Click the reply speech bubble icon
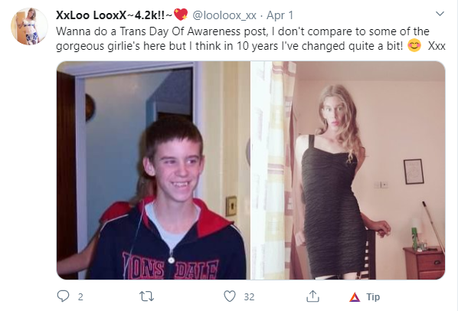Screen dimensions: 458x311 coord(63,296)
